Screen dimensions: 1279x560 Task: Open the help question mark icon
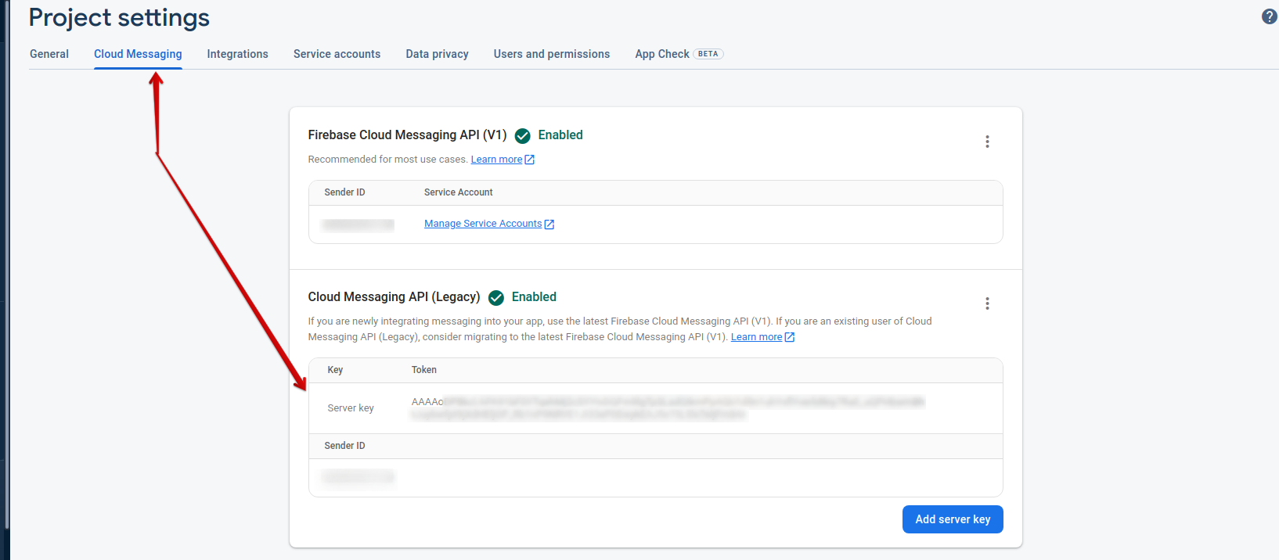click(x=1269, y=16)
